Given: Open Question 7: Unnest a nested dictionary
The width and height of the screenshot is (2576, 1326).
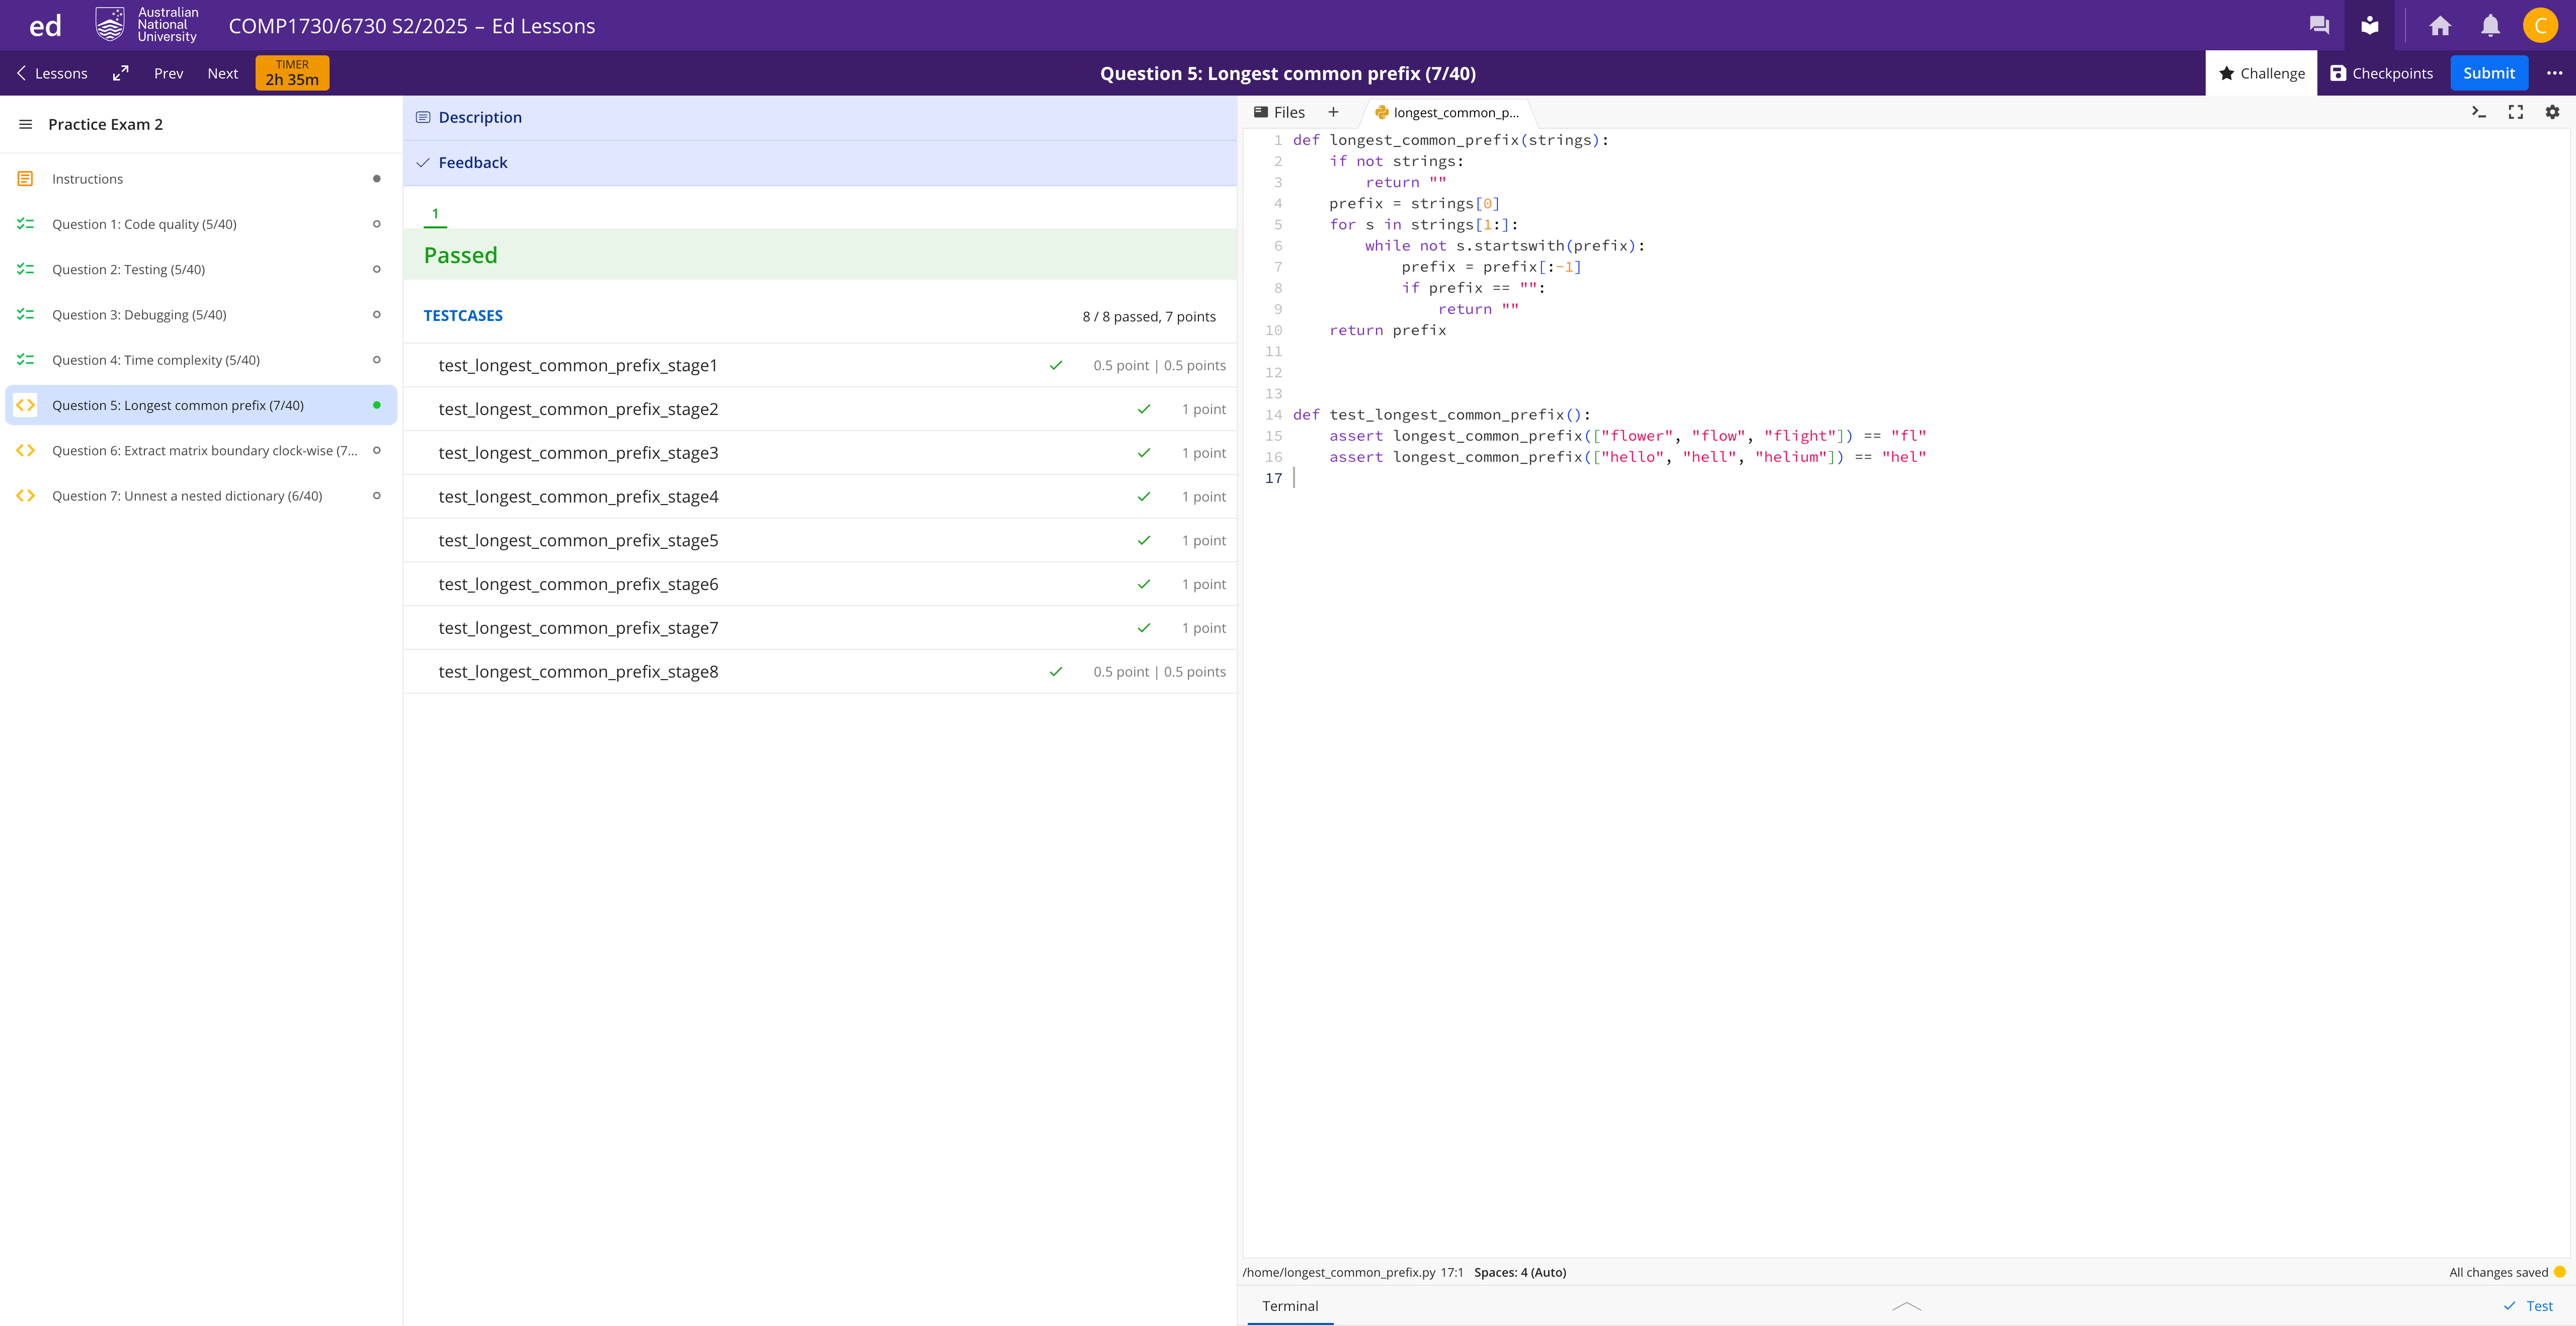Looking at the screenshot, I should coord(200,496).
